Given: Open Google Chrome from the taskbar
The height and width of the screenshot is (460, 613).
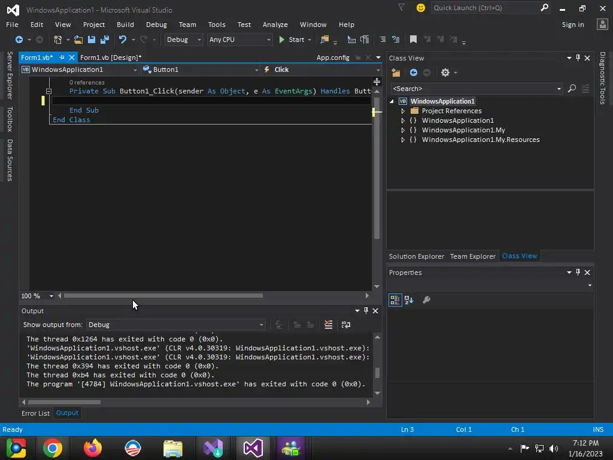Looking at the screenshot, I should (x=53, y=448).
